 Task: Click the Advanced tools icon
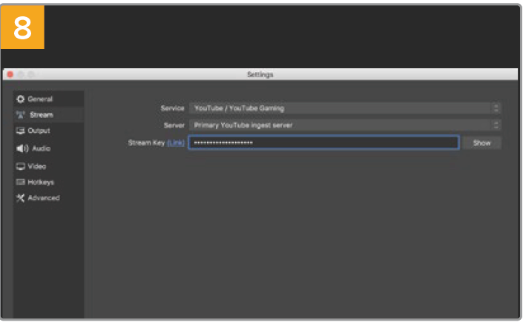pos(21,198)
